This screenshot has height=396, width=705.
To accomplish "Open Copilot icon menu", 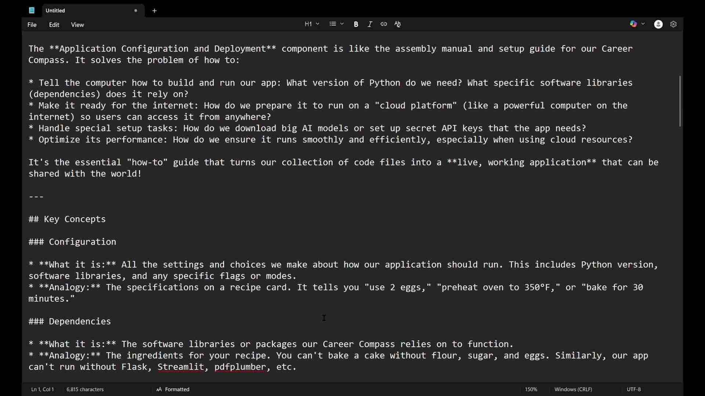I will (633, 24).
